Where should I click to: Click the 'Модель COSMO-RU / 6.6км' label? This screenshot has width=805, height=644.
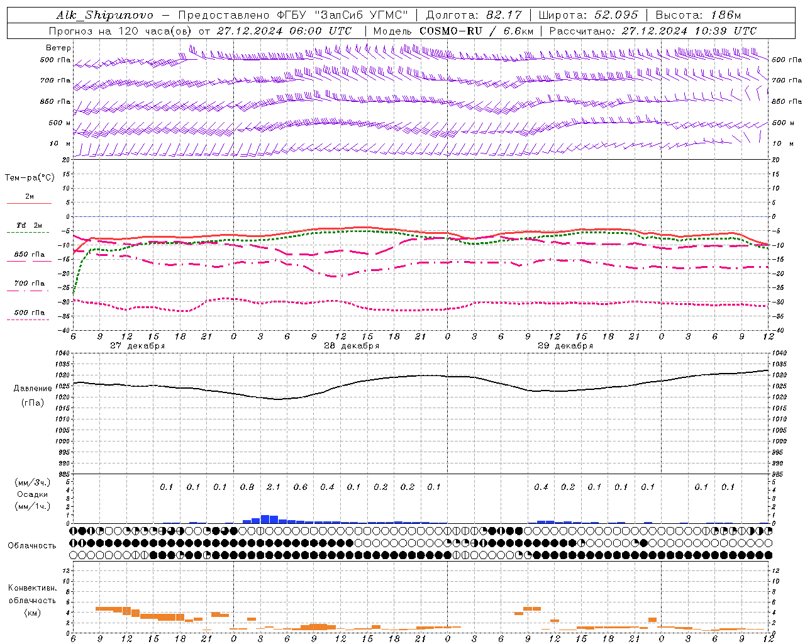click(453, 31)
